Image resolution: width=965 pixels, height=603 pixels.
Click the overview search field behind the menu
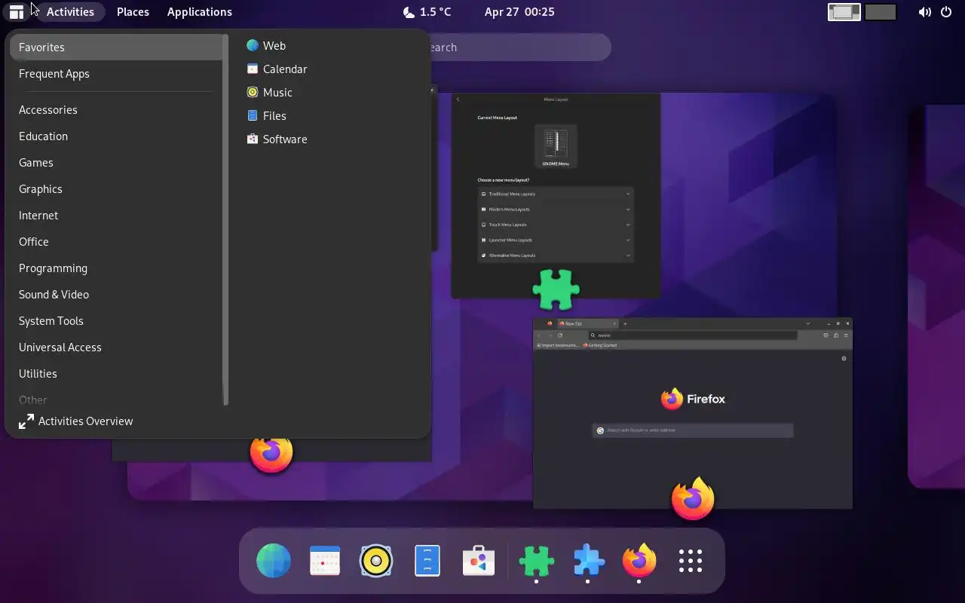click(x=520, y=47)
